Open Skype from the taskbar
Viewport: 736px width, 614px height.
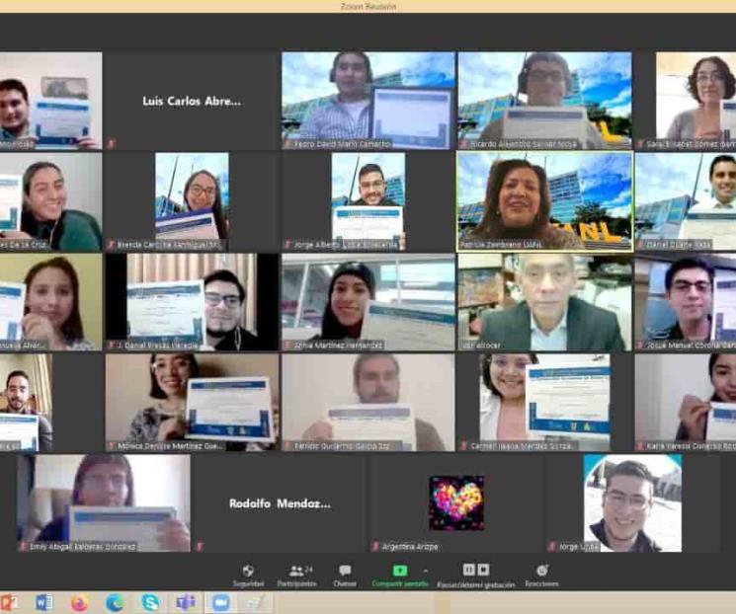click(x=150, y=602)
